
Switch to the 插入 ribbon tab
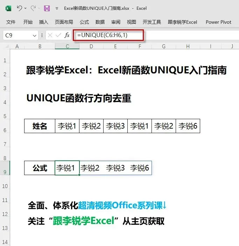(x=43, y=22)
